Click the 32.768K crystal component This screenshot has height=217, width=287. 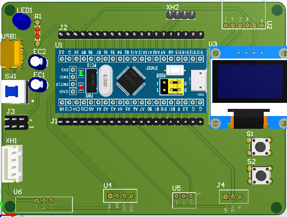pos(91,81)
